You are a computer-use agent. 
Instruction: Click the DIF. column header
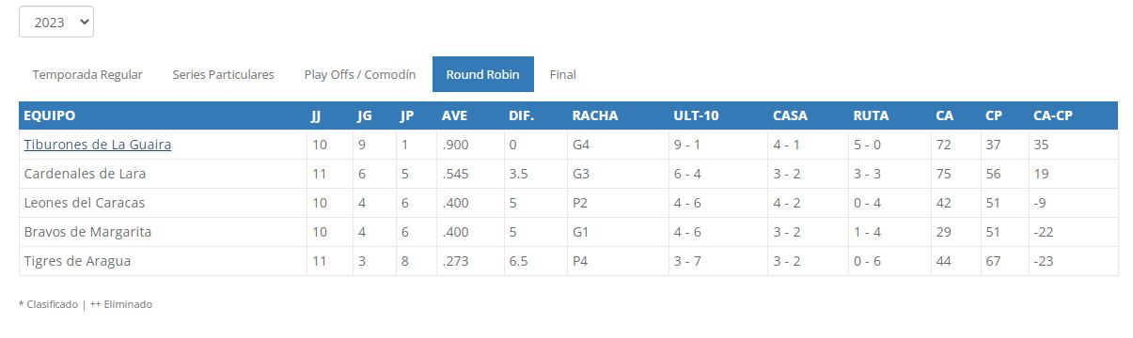[x=521, y=115]
